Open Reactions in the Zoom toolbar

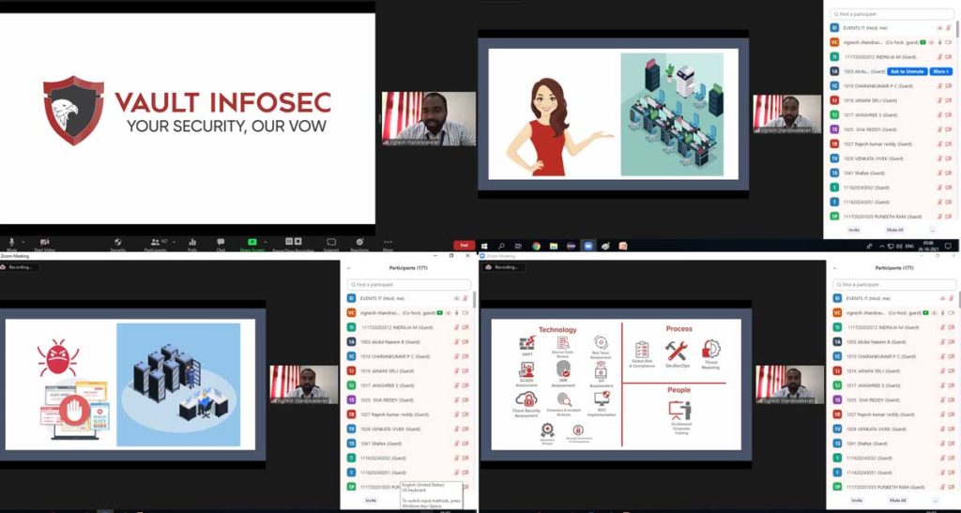click(x=359, y=244)
